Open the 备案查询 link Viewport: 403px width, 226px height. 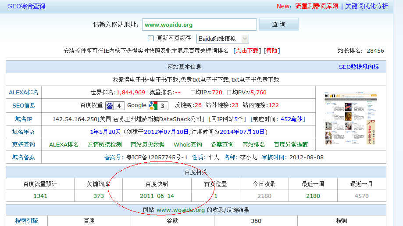tap(222, 144)
